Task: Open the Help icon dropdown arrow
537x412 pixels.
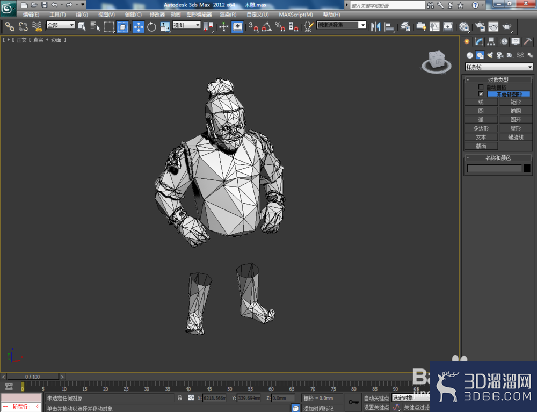Action: click(483, 5)
